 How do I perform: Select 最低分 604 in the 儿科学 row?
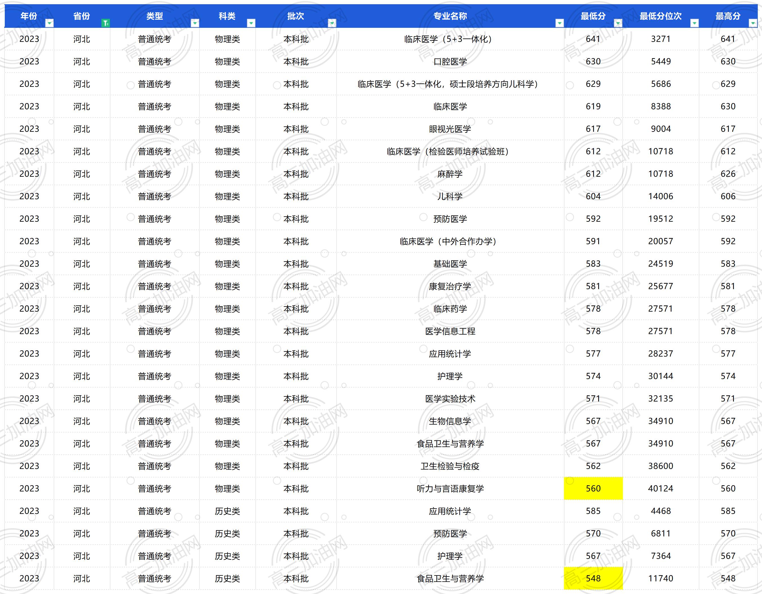pyautogui.click(x=593, y=196)
